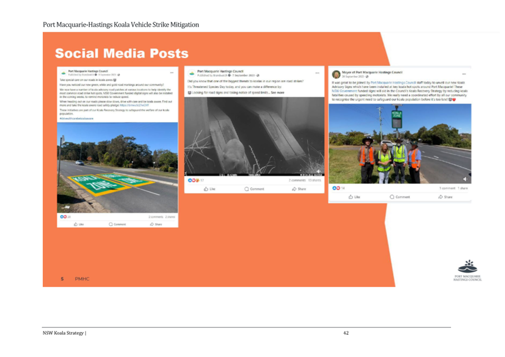Select the 'PMHC' slide footer text
Screen dimensions: 505x357
pos(82,279)
